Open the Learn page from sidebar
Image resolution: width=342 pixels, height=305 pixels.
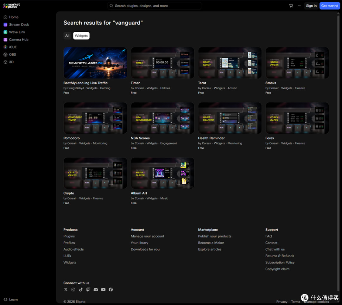click(x=11, y=300)
